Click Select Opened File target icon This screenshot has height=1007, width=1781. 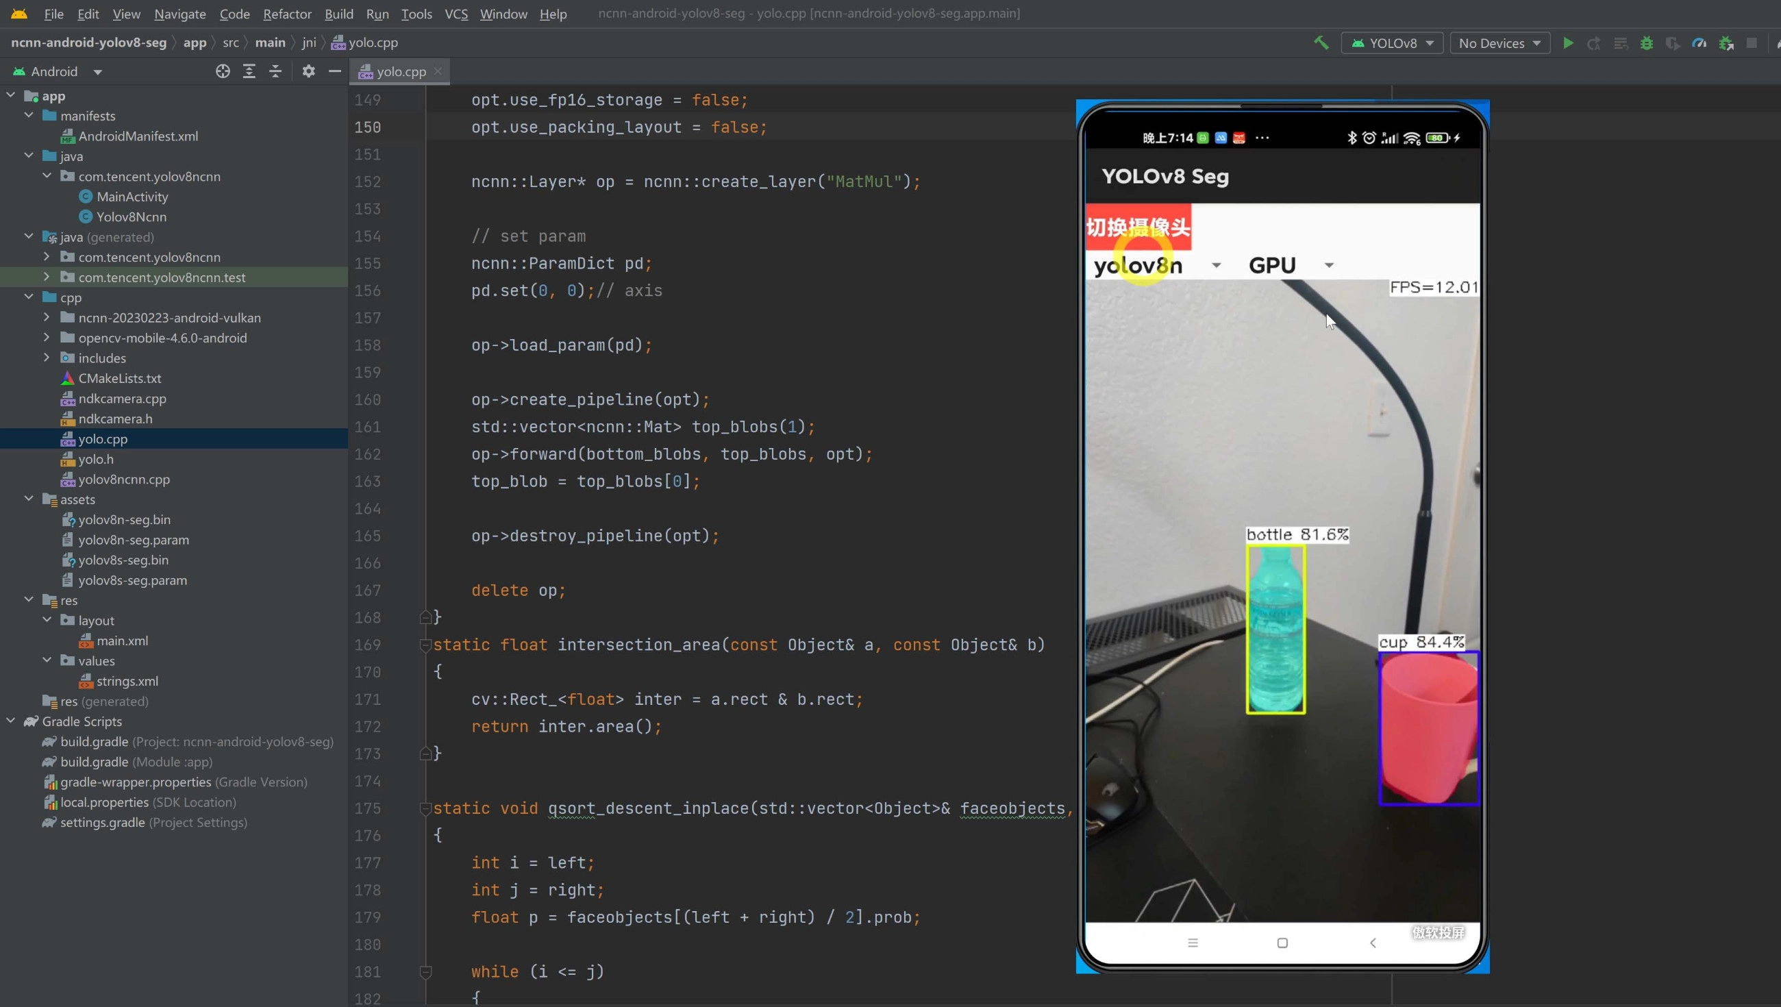[223, 71]
